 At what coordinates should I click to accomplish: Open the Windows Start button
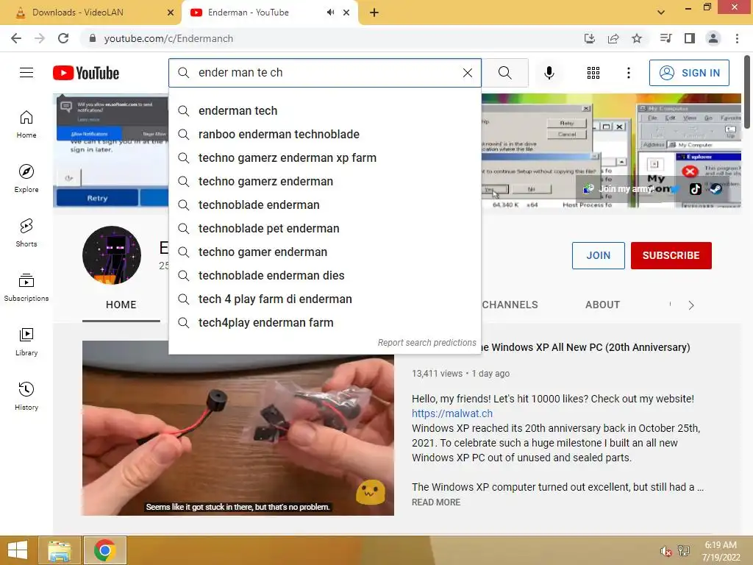click(18, 550)
